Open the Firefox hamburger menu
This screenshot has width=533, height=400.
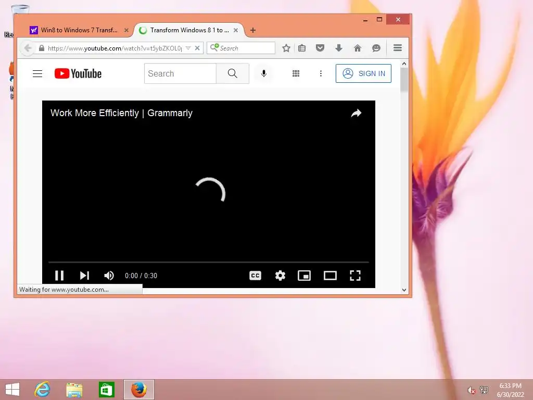coord(398,47)
